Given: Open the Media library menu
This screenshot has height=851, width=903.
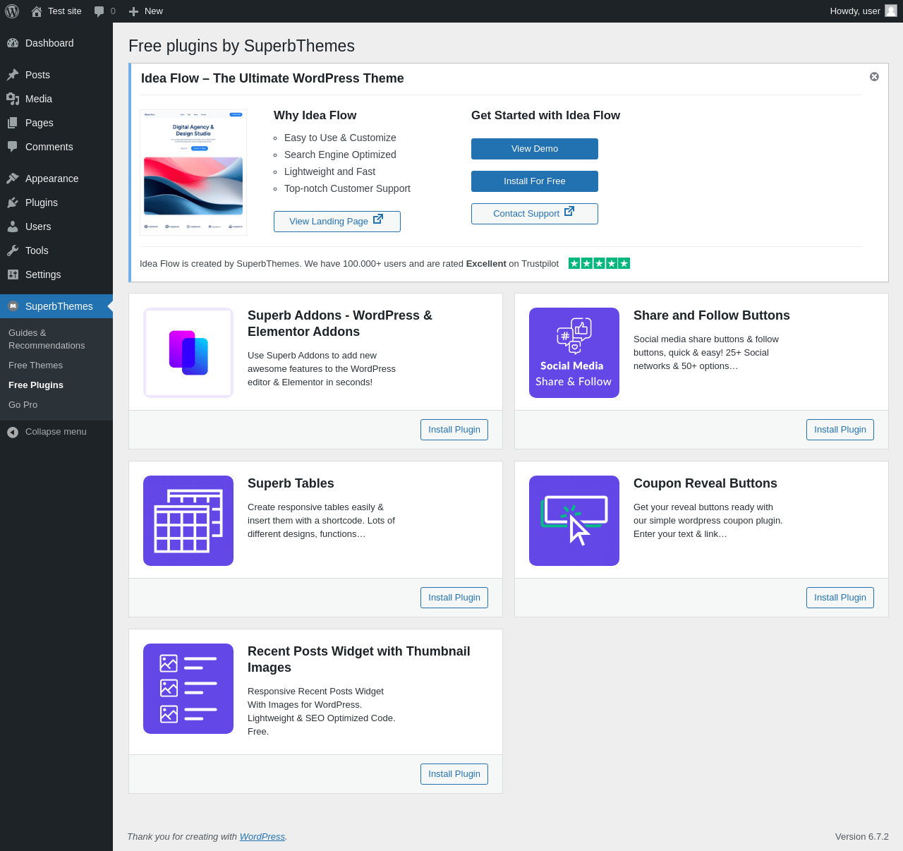Looking at the screenshot, I should tap(56, 99).
